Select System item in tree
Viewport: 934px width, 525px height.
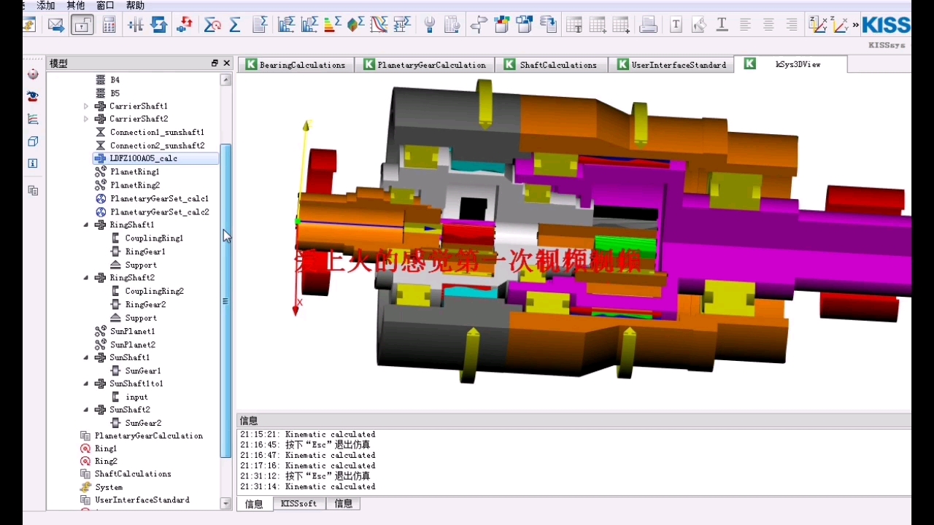109,487
